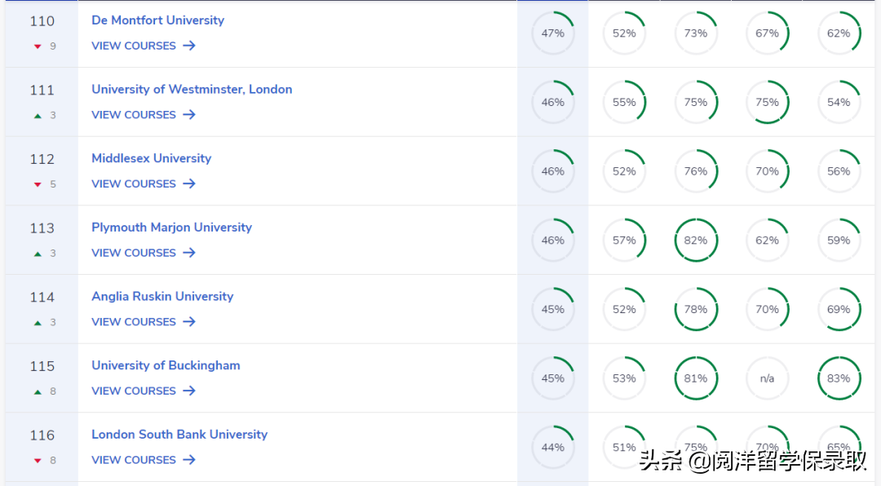Click VIEW COURSES for University of Buckingham

133,391
